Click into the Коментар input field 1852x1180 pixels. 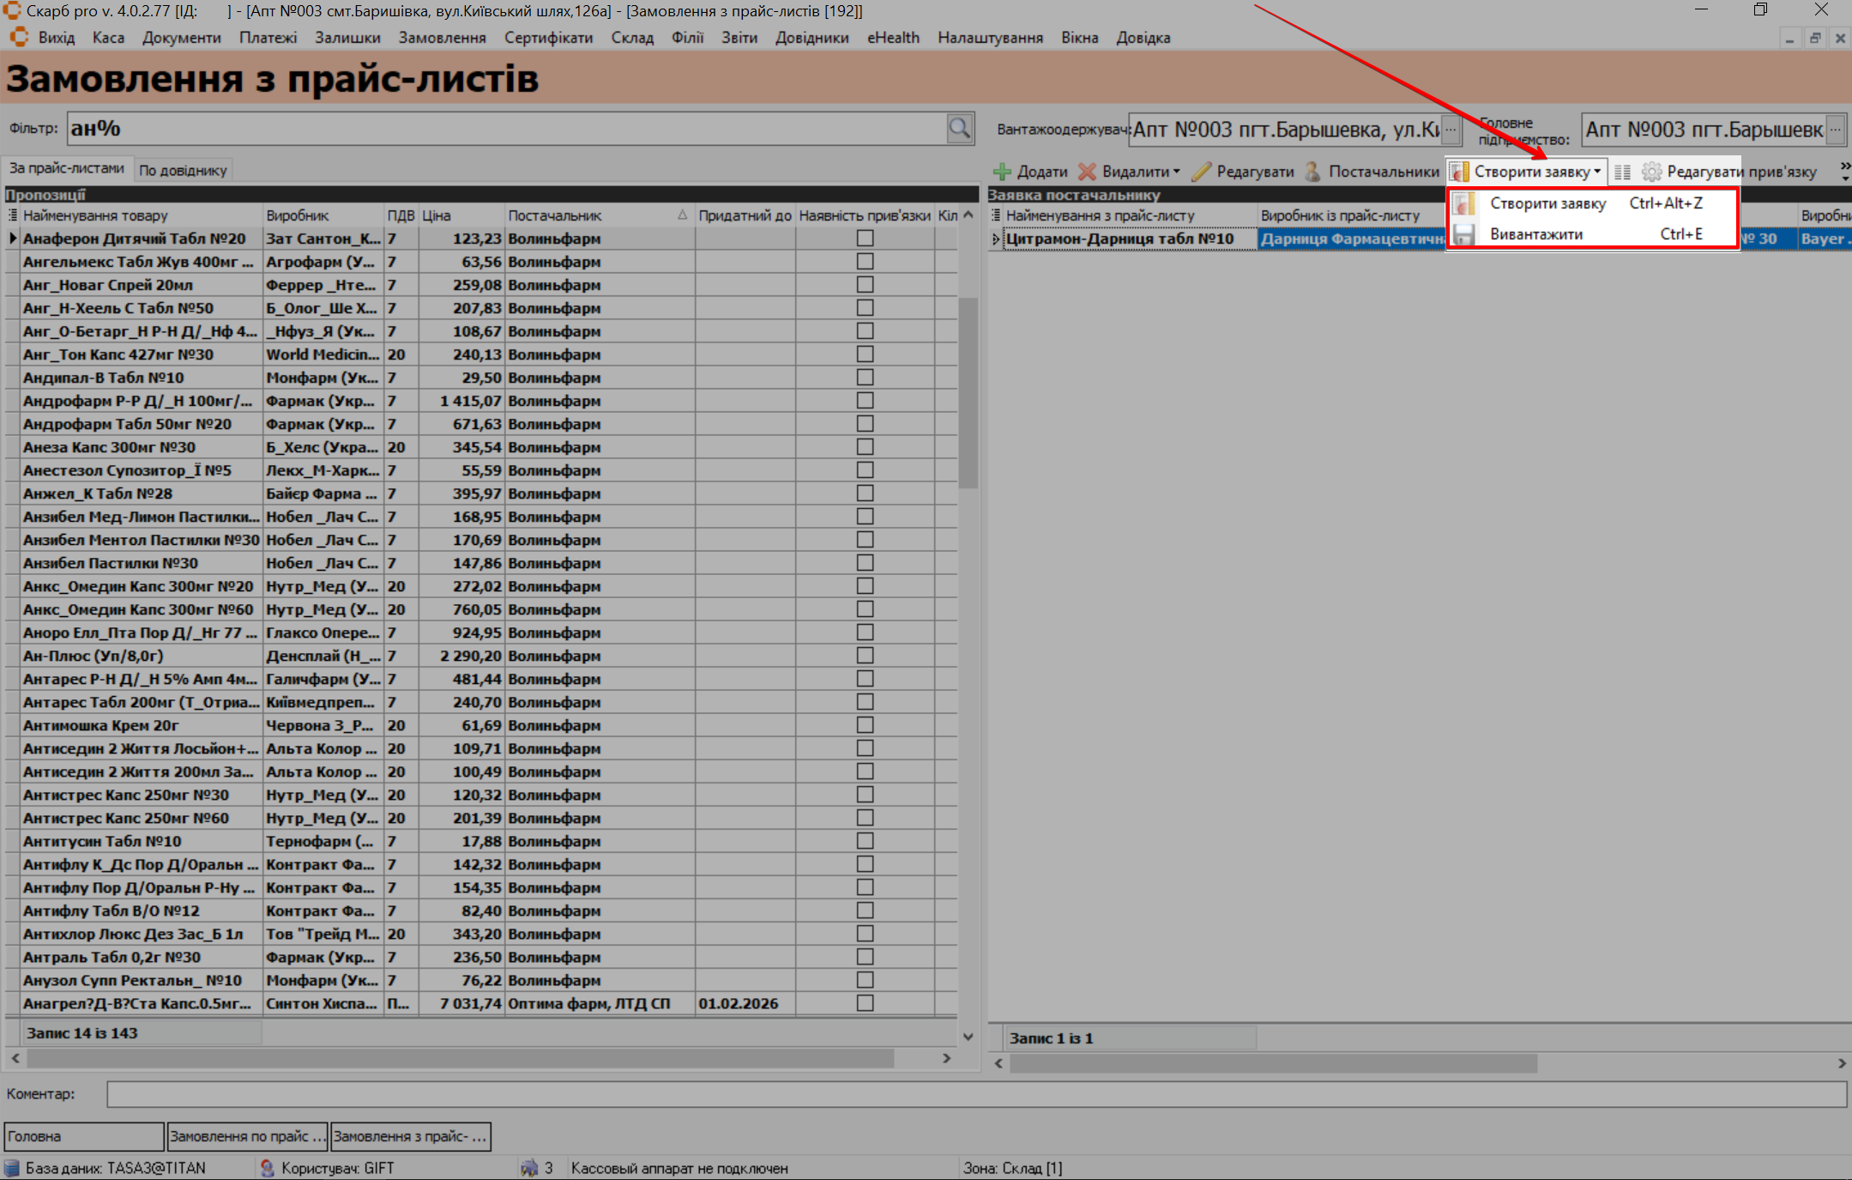tap(975, 1094)
